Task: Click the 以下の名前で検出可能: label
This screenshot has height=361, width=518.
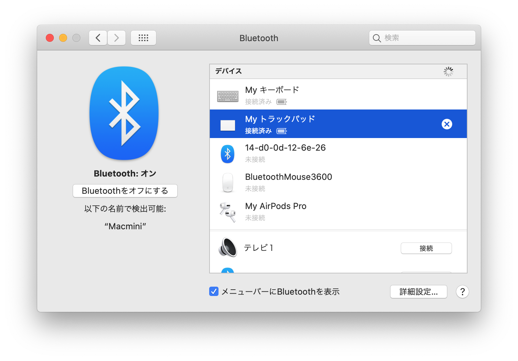Action: click(125, 209)
